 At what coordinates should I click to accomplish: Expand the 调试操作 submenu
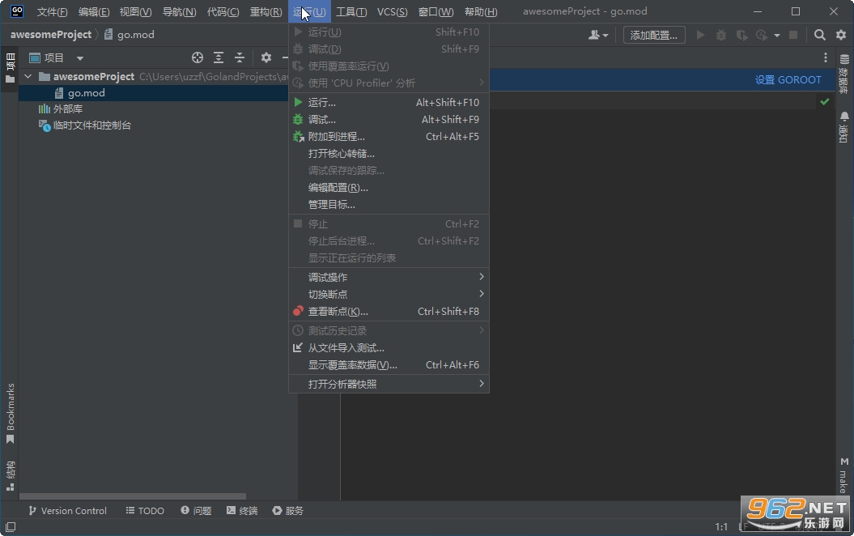click(389, 277)
